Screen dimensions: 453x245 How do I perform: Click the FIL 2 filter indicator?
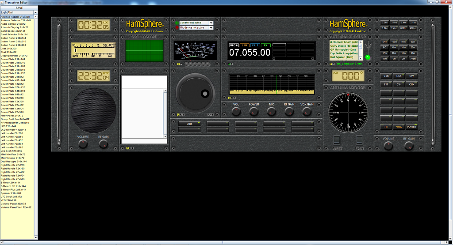pyautogui.click(x=255, y=45)
